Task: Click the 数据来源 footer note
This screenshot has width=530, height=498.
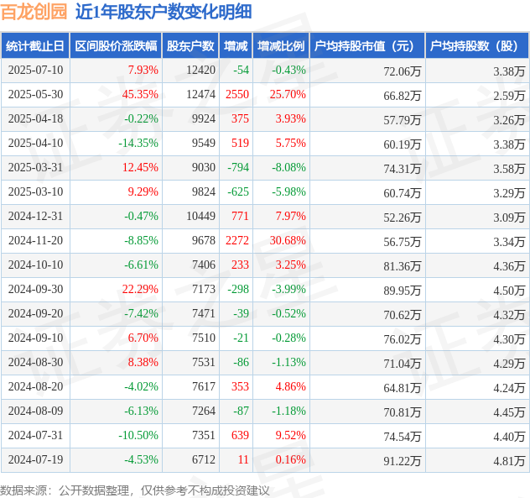Action: [x=134, y=490]
